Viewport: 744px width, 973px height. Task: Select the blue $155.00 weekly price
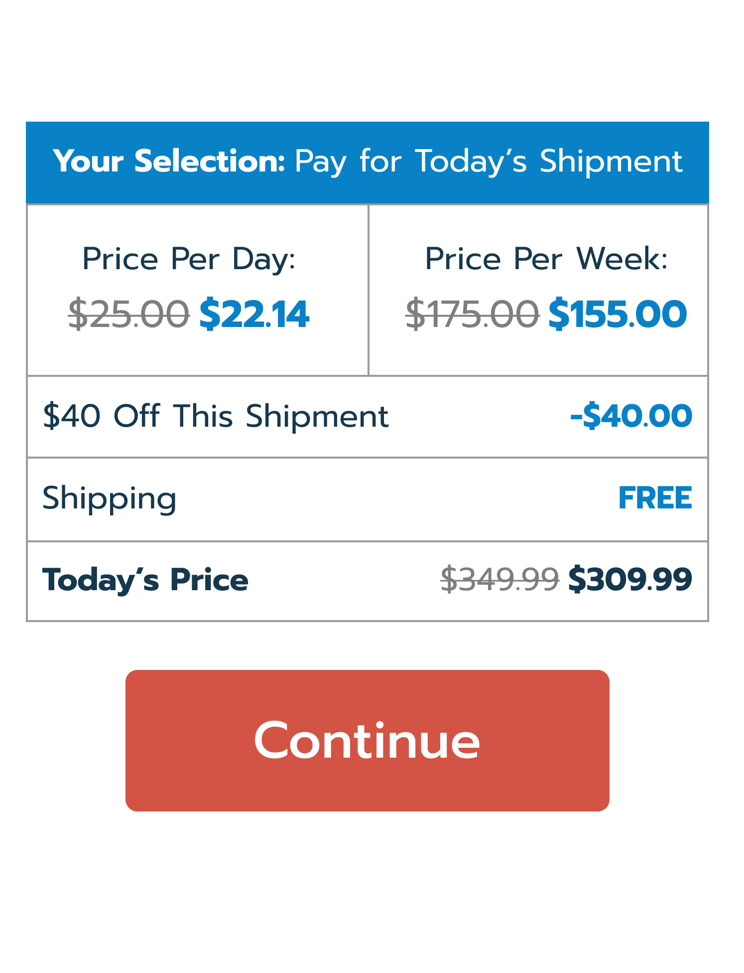pos(618,315)
